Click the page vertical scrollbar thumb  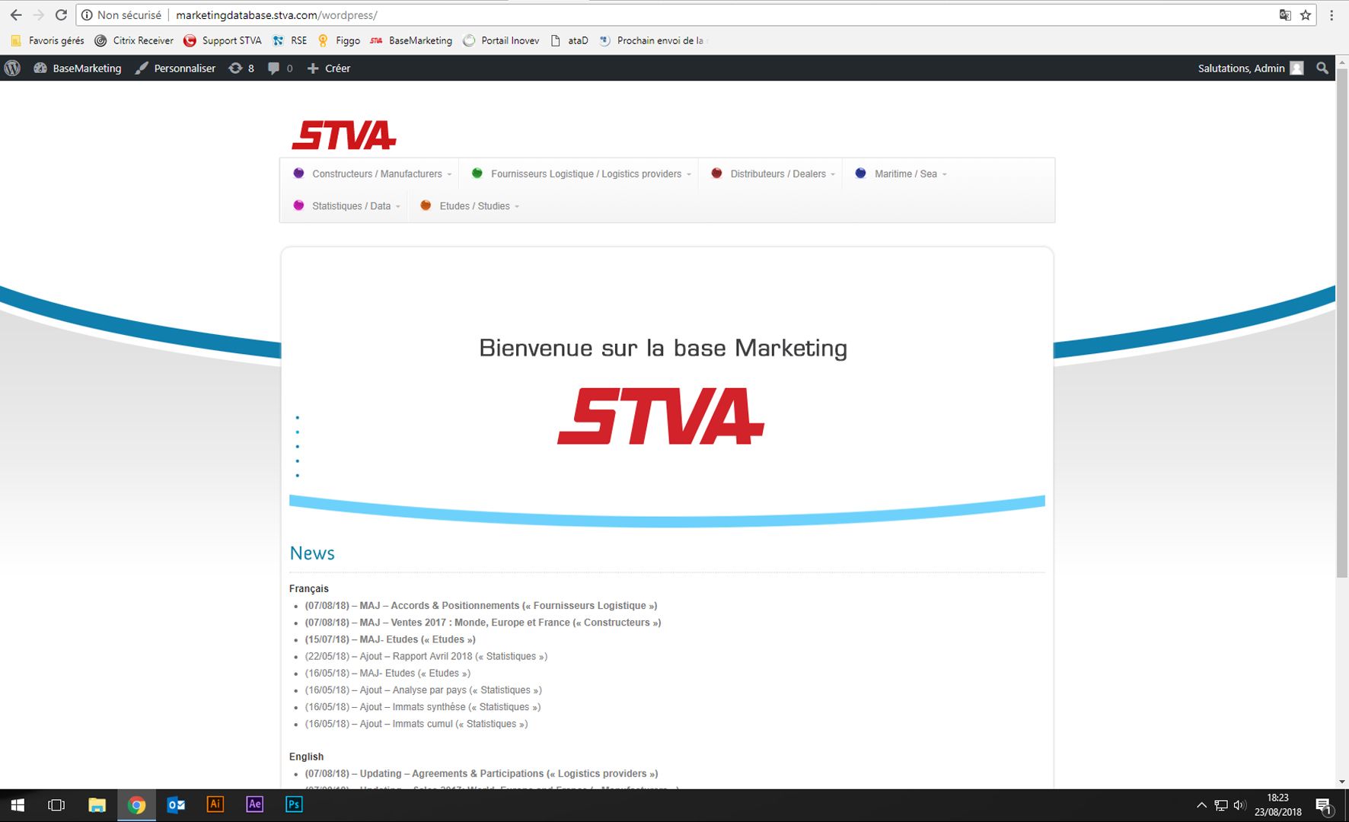coord(1342,320)
